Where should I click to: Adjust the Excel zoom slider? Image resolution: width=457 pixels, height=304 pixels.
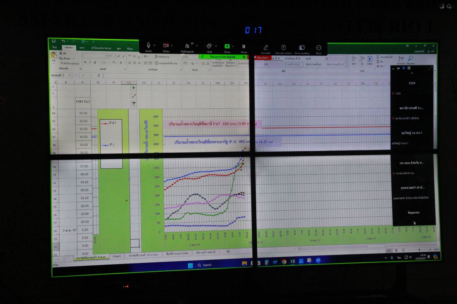click(x=419, y=250)
